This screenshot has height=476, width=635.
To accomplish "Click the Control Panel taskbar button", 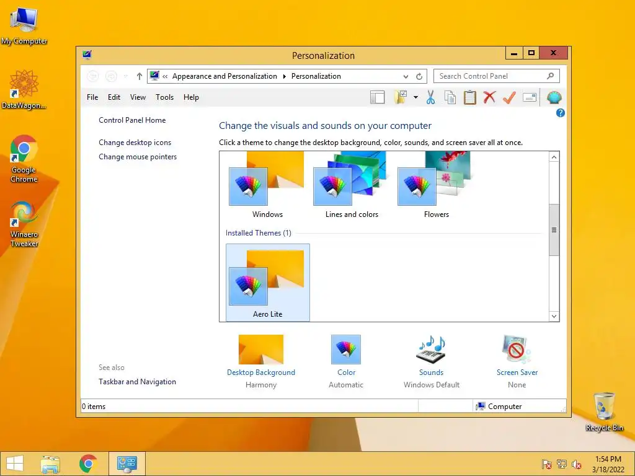I will [x=127, y=464].
